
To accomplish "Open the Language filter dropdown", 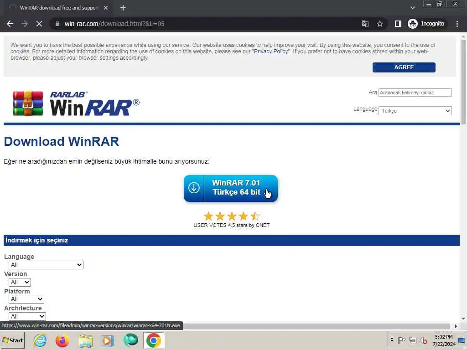I will [46, 265].
